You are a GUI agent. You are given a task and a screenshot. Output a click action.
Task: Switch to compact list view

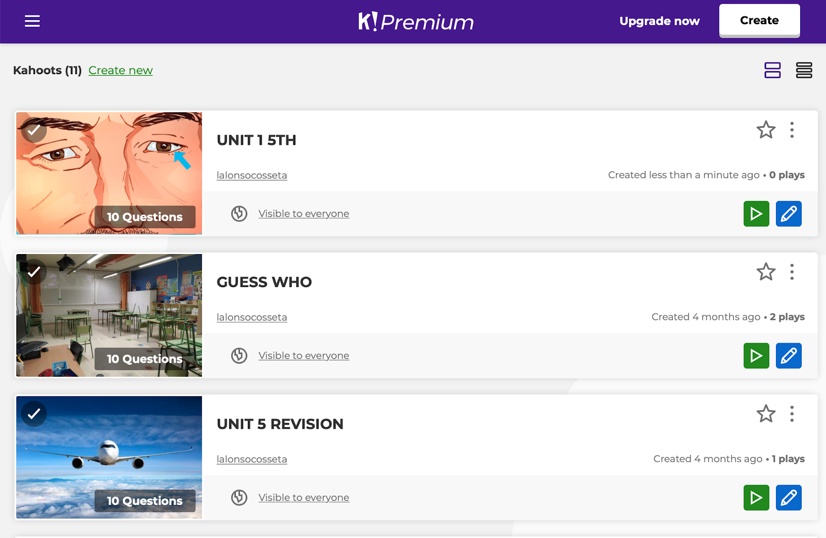[x=804, y=70]
